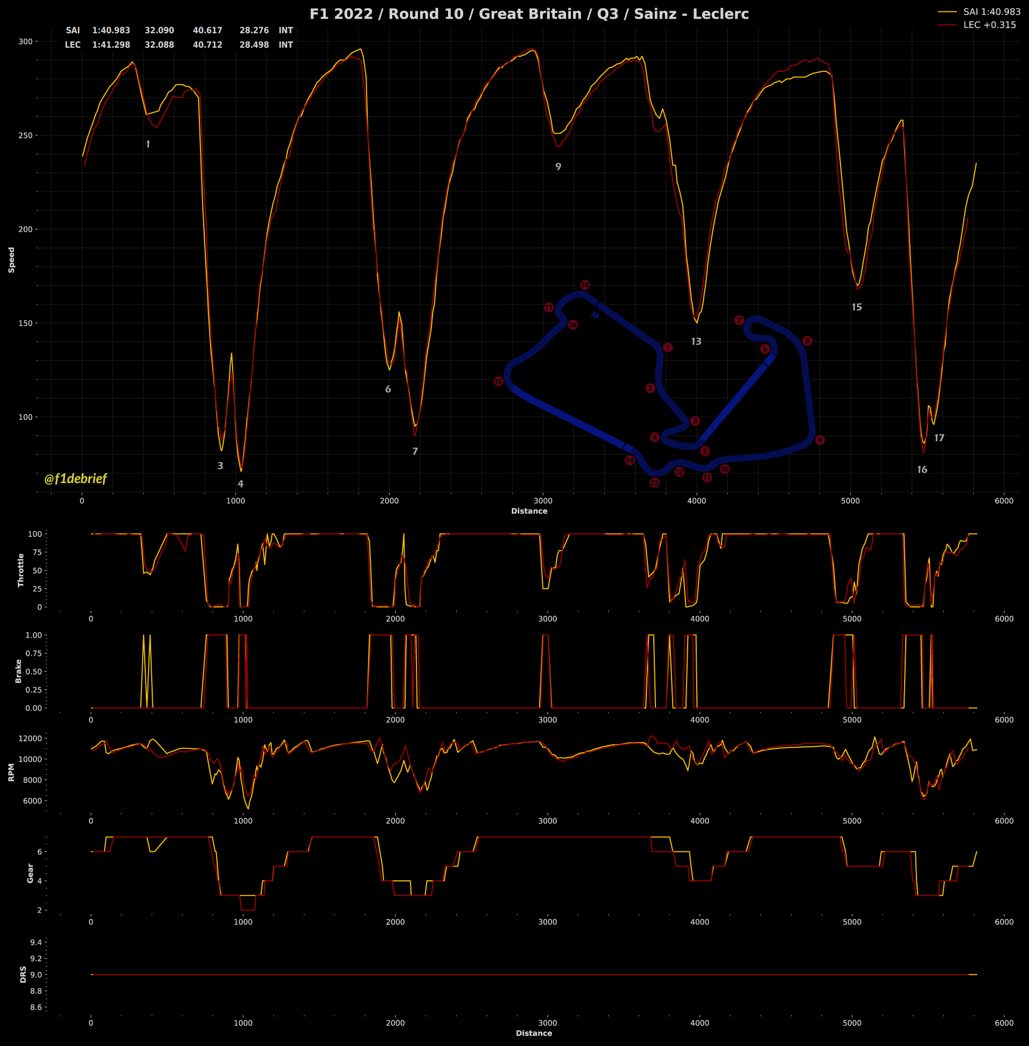The height and width of the screenshot is (1046, 1029).
Task: Click the turn 13 marker on the track map
Action: [x=654, y=482]
